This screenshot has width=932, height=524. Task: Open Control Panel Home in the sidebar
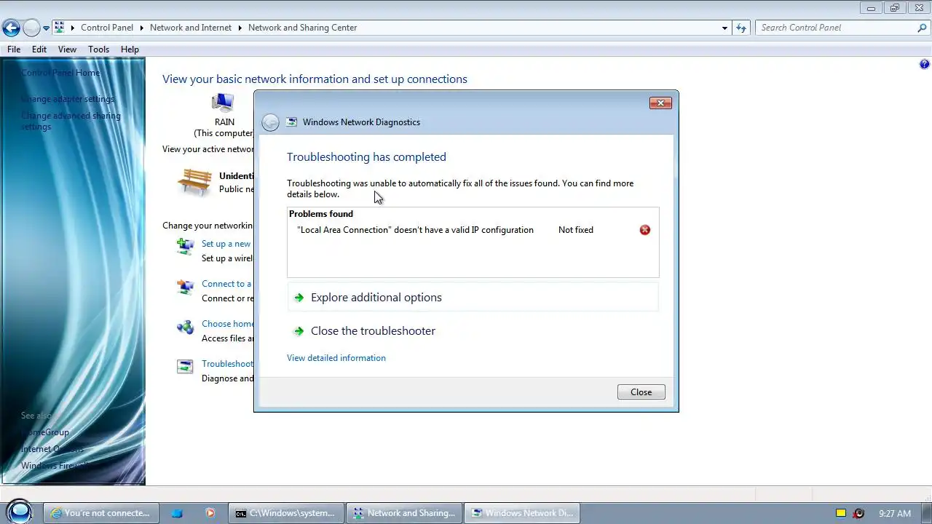click(x=60, y=73)
